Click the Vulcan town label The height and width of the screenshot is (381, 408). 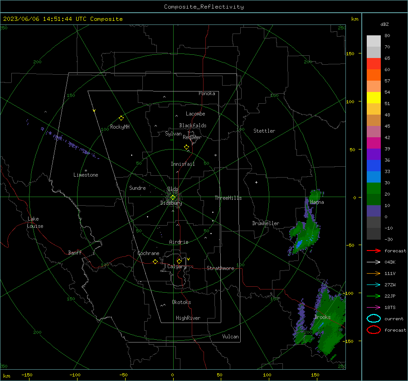point(230,337)
